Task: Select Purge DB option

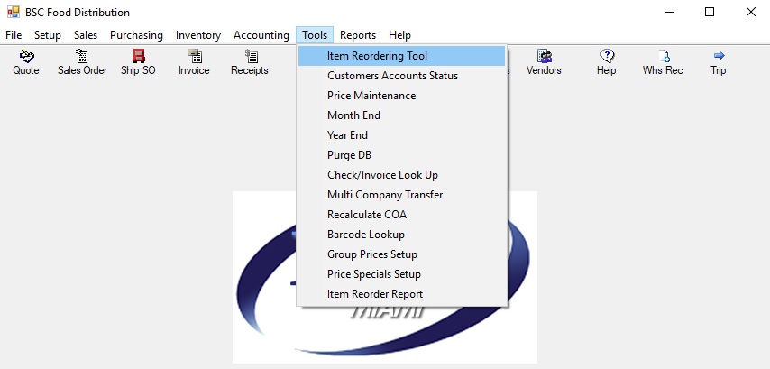Action: tap(402, 155)
